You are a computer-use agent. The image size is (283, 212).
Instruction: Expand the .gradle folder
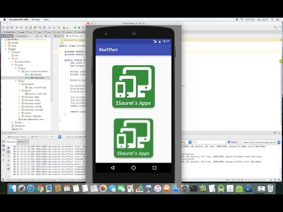click(x=6, y=42)
